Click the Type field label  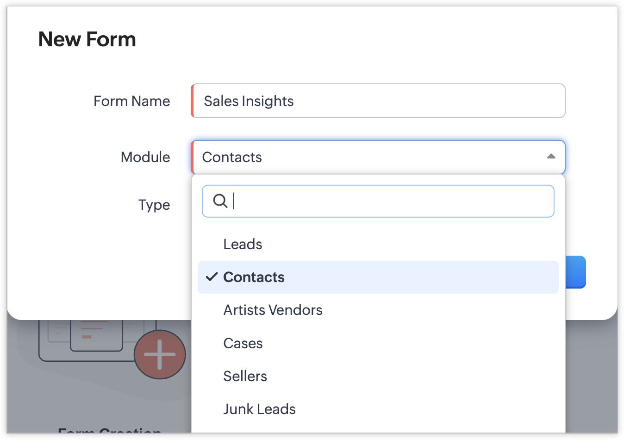click(154, 205)
